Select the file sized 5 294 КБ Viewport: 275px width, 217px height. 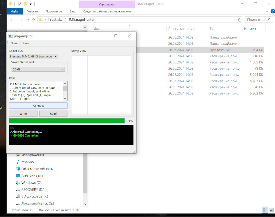click(x=200, y=75)
